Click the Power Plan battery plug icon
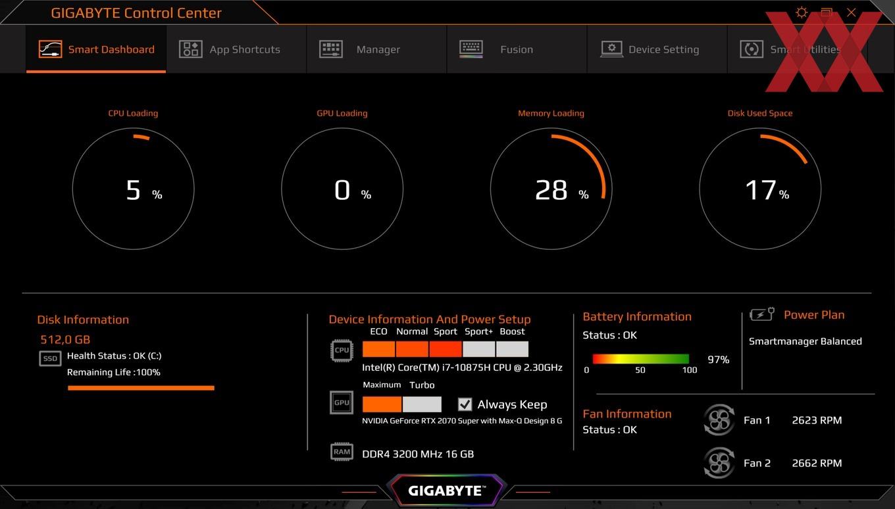The width and height of the screenshot is (895, 509). tap(763, 314)
